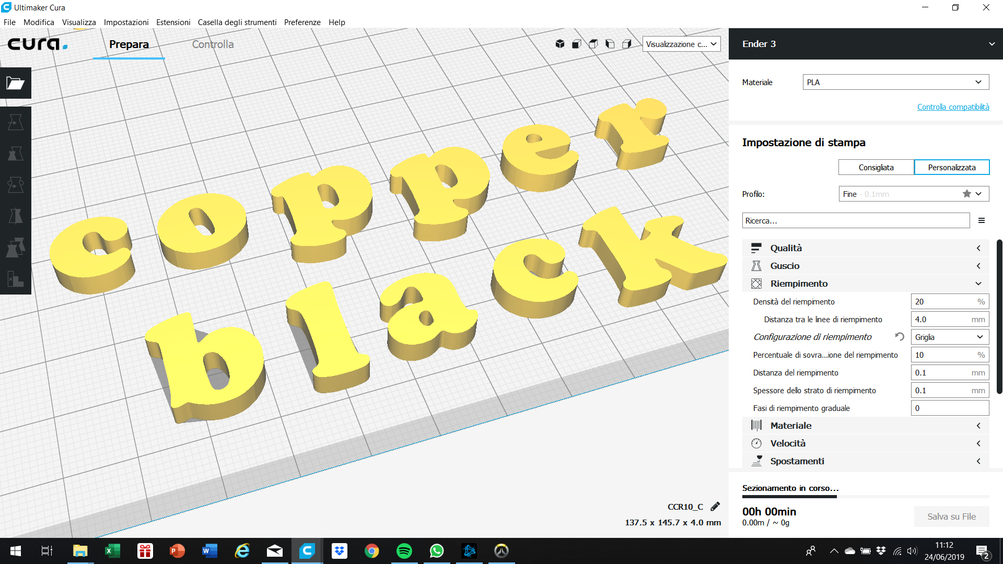Open the Materiale PLA dropdown

(x=895, y=82)
